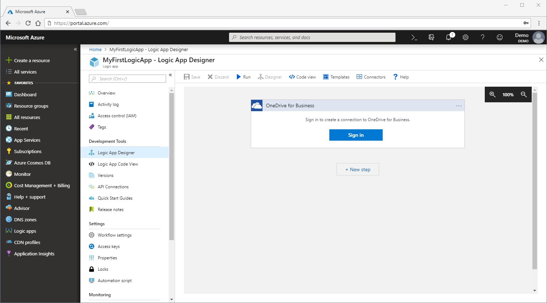Viewport: 547px width, 303px height.
Task: Open the Demo account avatar
Action: tap(538, 37)
